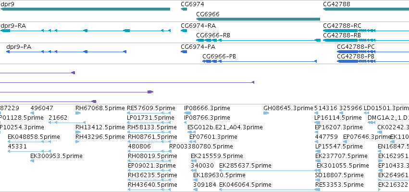Select the EP16207.3prime EST label
The height and width of the screenshot is (192, 409).
point(339,127)
